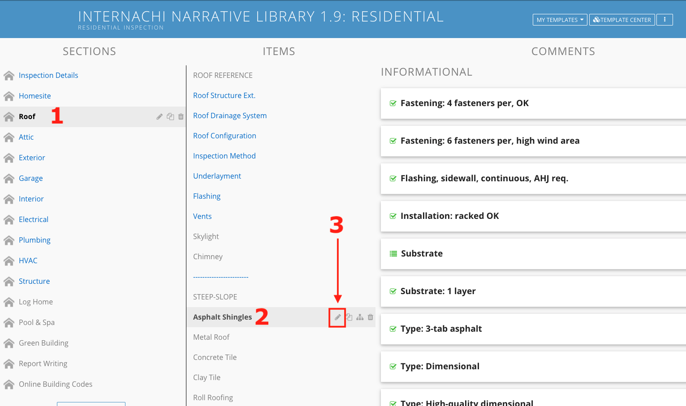Click the hierarchy icon on Asphalt Shingles
Viewport: 686px width, 406px height.
pyautogui.click(x=360, y=317)
